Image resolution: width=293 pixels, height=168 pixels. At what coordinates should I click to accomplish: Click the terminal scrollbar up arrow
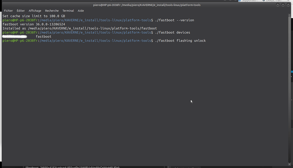(x=289, y=15)
